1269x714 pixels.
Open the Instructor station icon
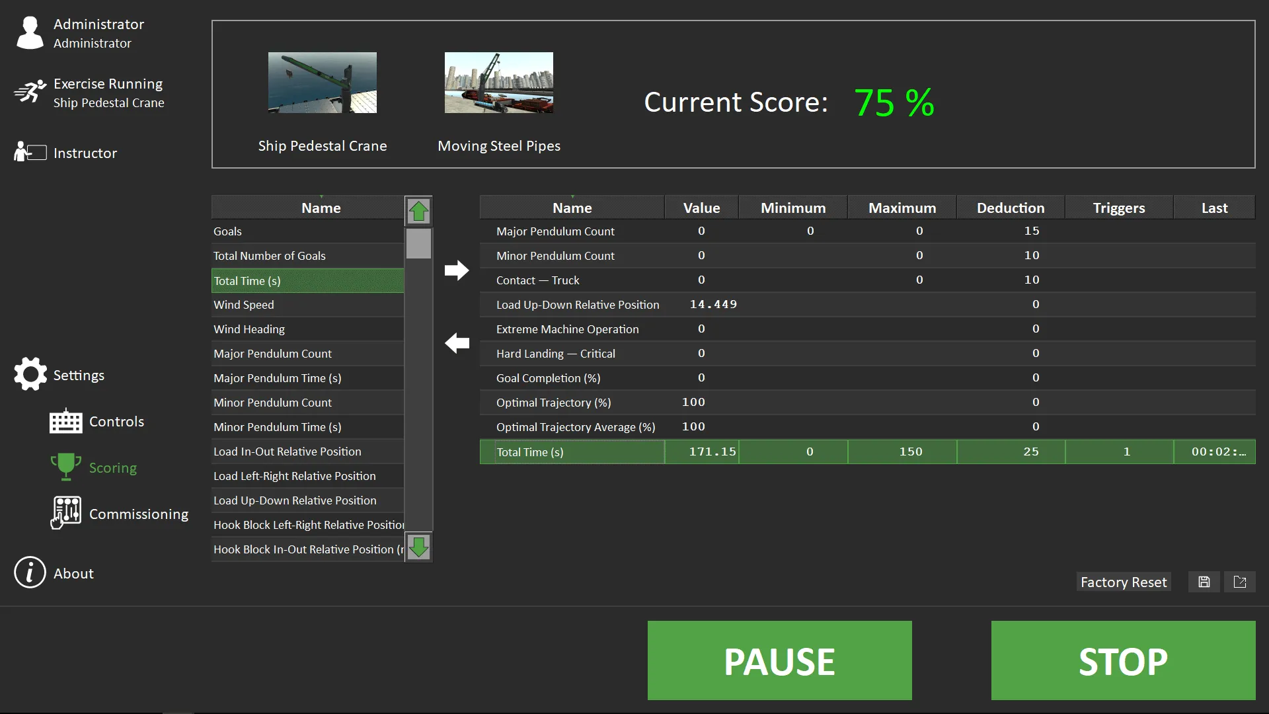pyautogui.click(x=30, y=152)
